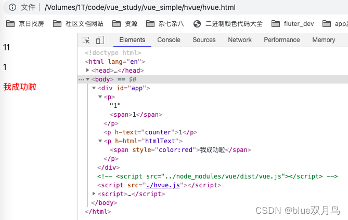Switch to the Memory tab
The width and height of the screenshot is (348, 220).
(x=324, y=40)
